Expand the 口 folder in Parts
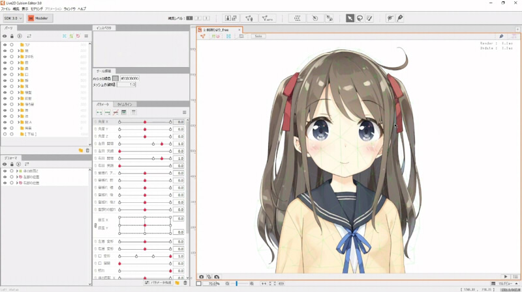The image size is (522, 292). coord(19,74)
